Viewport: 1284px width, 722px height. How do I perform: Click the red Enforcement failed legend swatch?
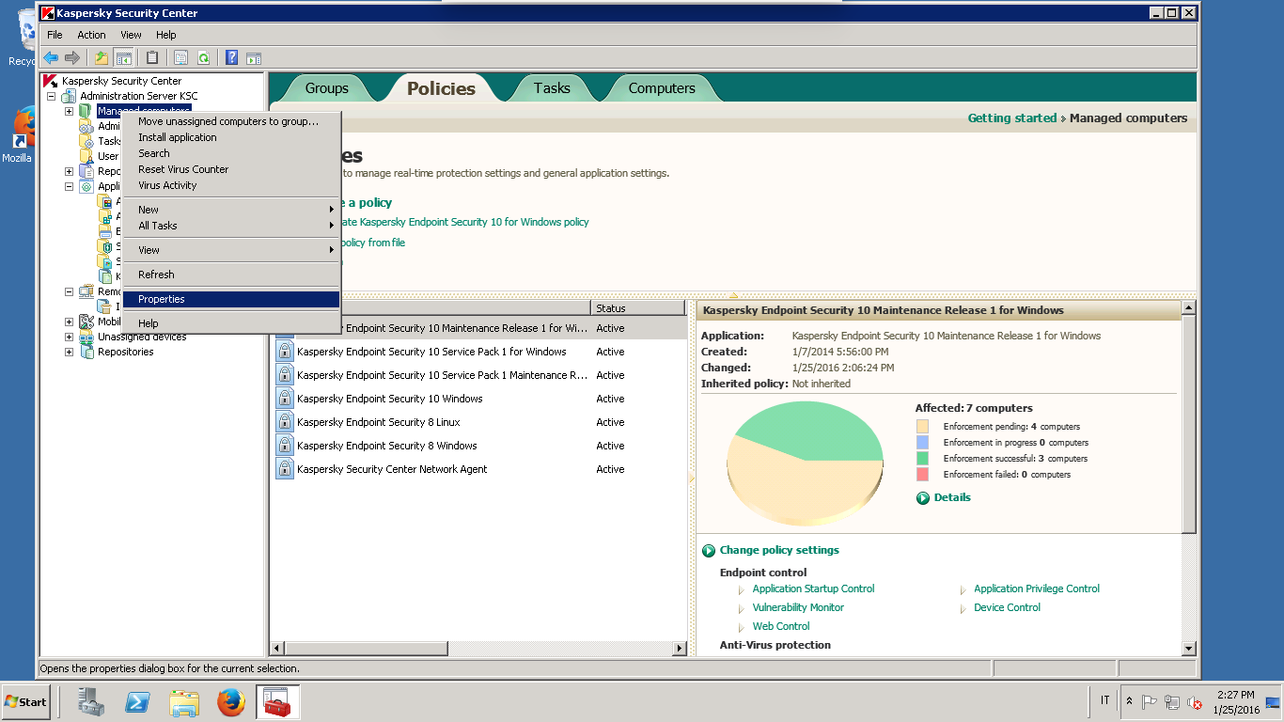[922, 475]
